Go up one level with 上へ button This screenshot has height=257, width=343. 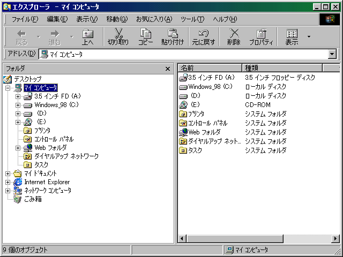88,37
